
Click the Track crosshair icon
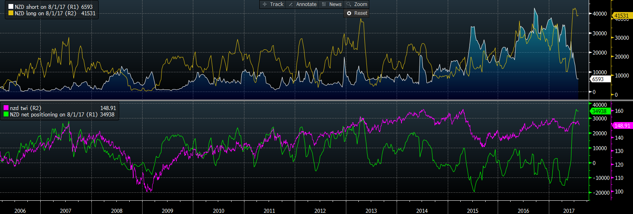click(x=265, y=4)
